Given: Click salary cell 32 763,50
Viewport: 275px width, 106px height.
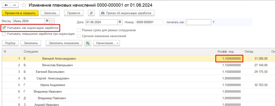Looking at the screenshot, I should (x=256, y=85).
